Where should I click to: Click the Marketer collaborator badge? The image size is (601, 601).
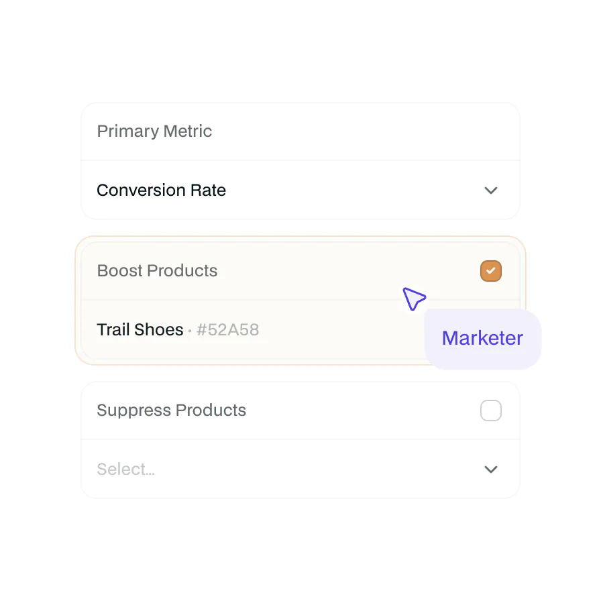pyautogui.click(x=482, y=338)
